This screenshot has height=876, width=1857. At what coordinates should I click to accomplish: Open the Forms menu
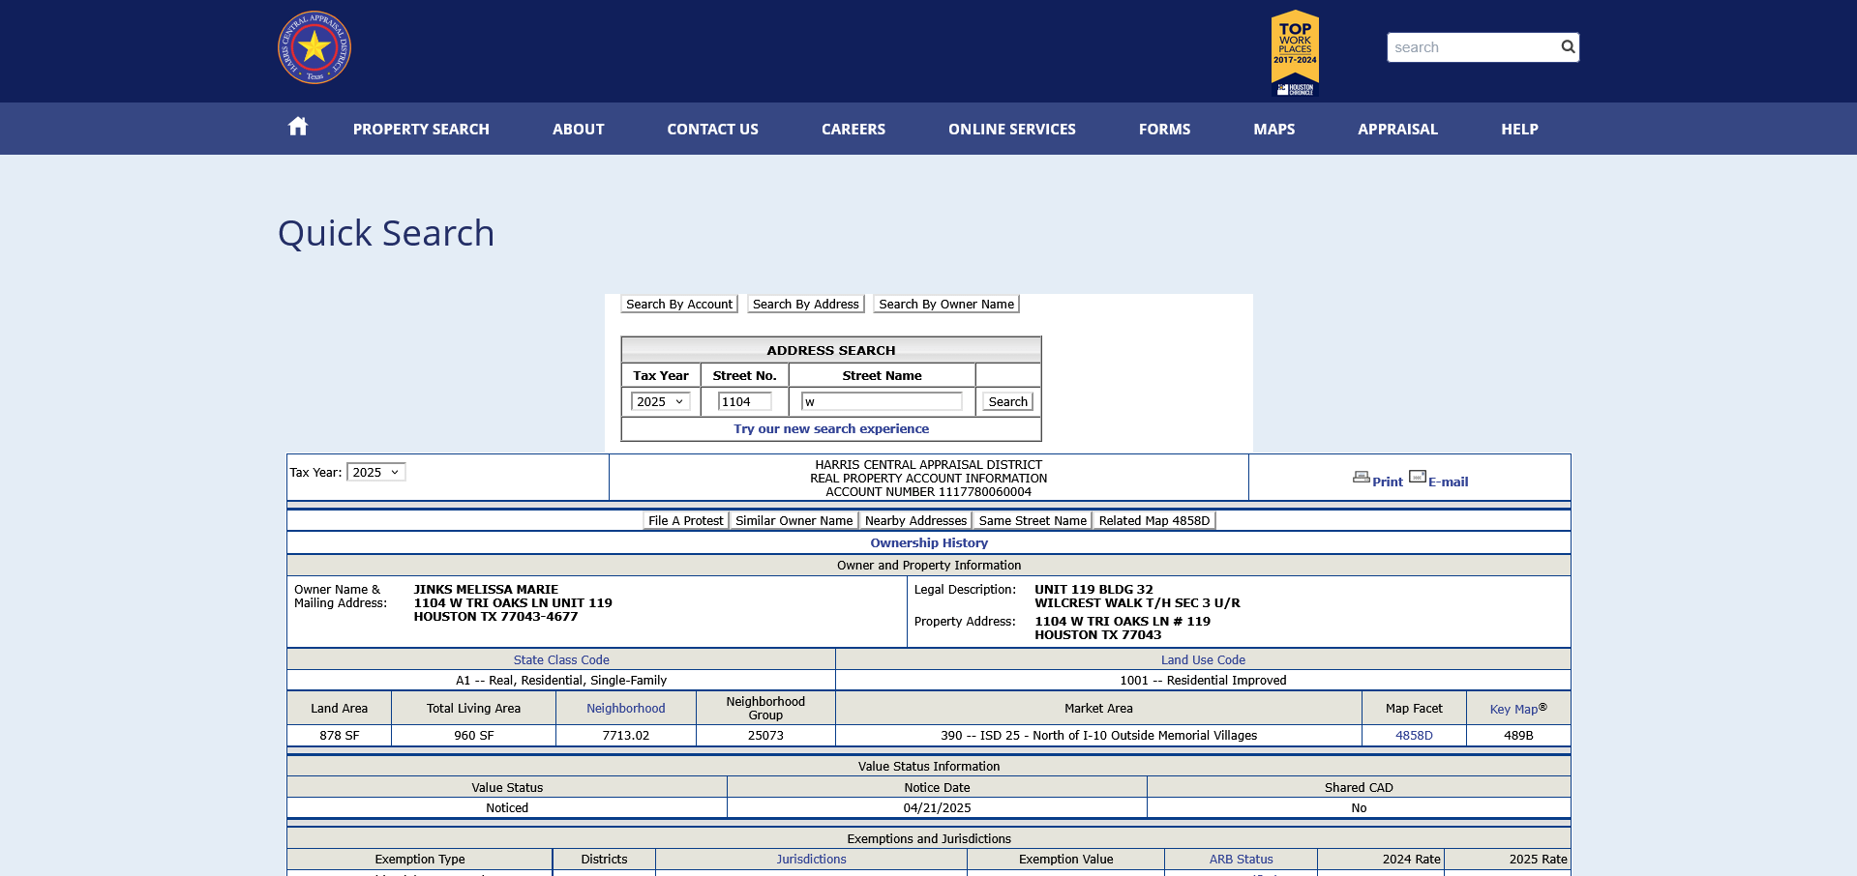click(x=1164, y=129)
